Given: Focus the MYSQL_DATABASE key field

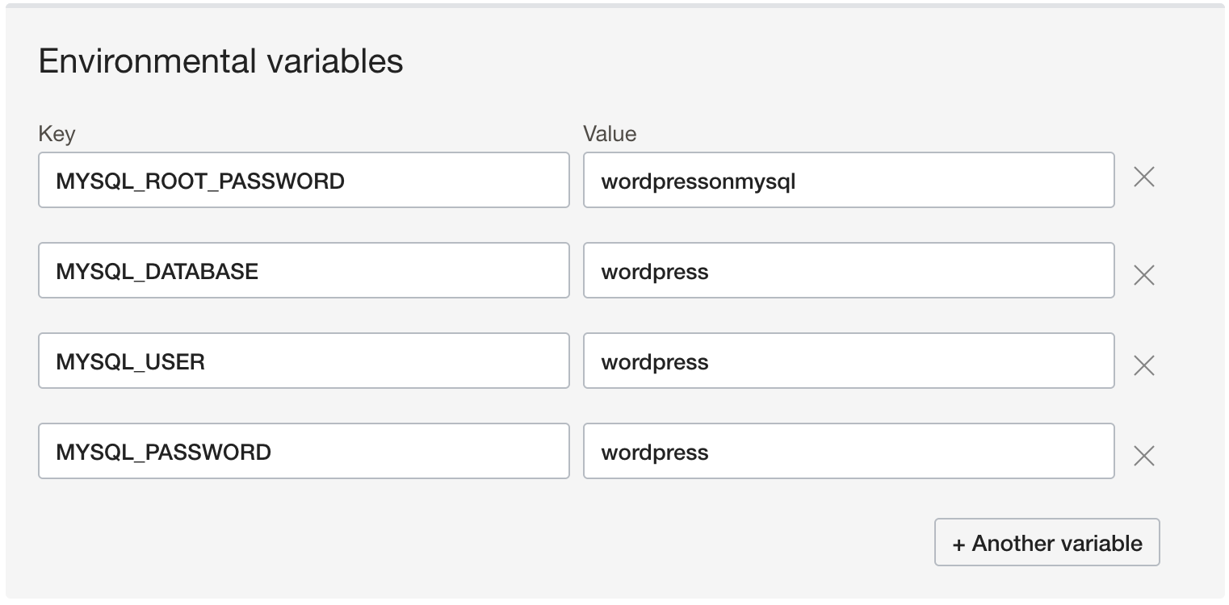Looking at the screenshot, I should (304, 270).
